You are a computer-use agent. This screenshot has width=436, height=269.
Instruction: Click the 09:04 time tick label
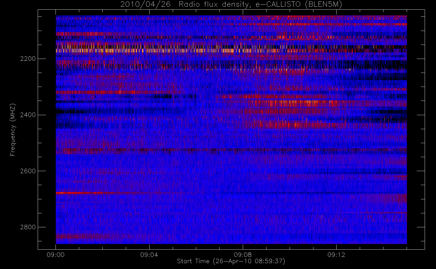point(149,255)
